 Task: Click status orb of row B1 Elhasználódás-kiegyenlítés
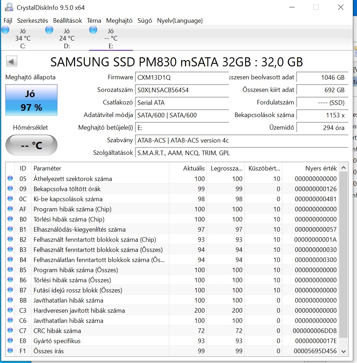(10, 229)
